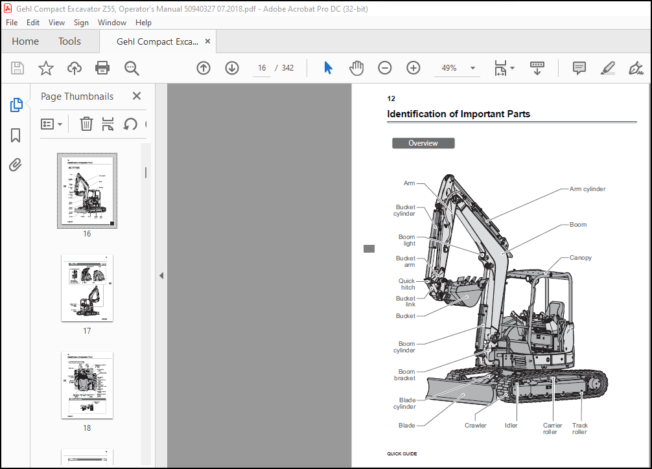Go to the previous page

[204, 68]
